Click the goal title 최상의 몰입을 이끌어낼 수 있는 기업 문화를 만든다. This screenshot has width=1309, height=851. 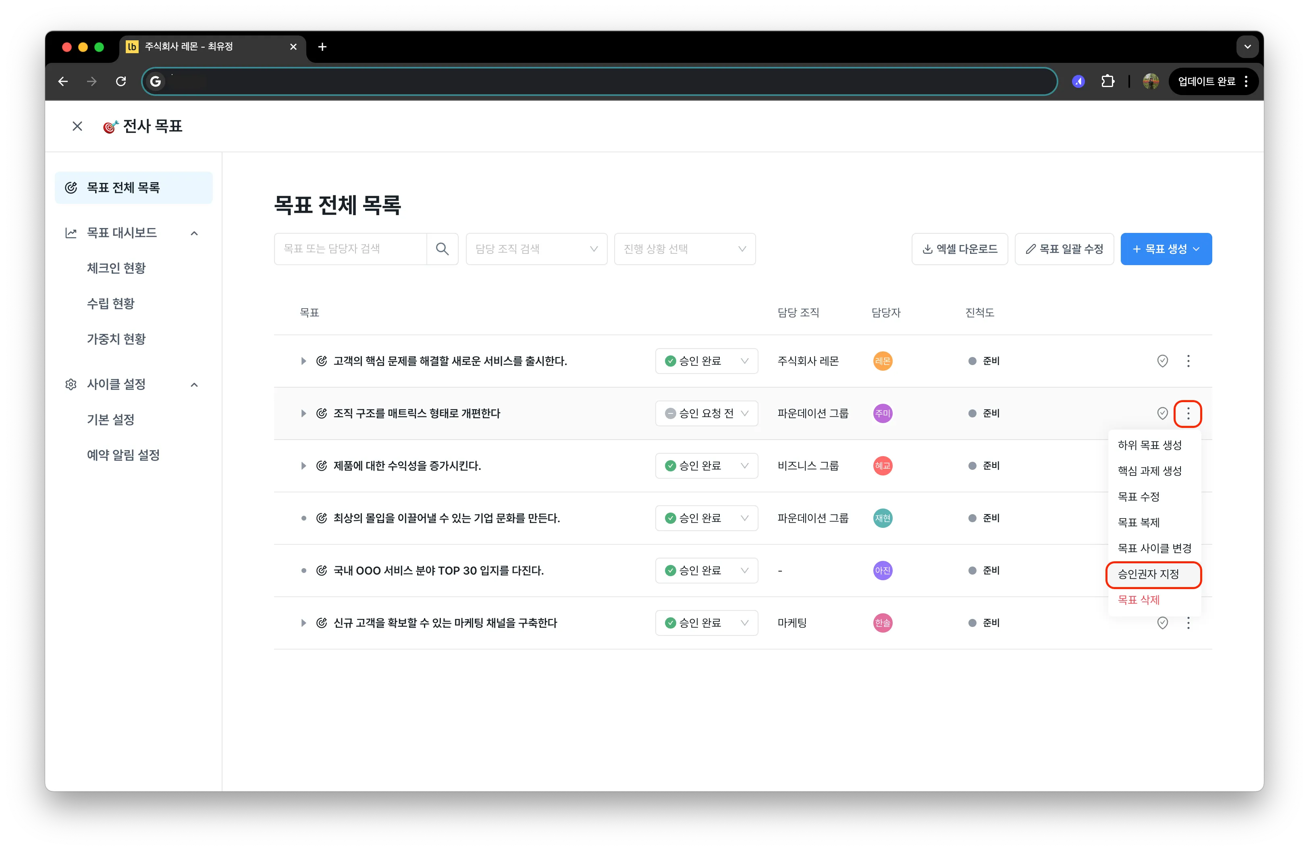click(x=446, y=518)
